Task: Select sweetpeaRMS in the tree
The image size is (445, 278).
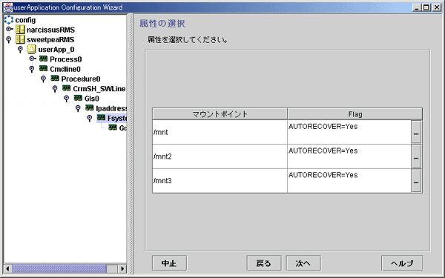Action: 50,39
